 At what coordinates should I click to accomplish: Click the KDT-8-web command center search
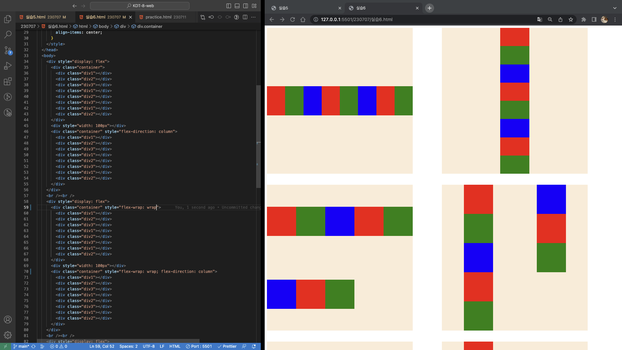[140, 6]
